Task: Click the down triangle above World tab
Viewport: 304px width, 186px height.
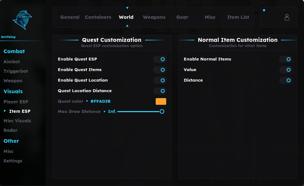Action: click(x=127, y=8)
